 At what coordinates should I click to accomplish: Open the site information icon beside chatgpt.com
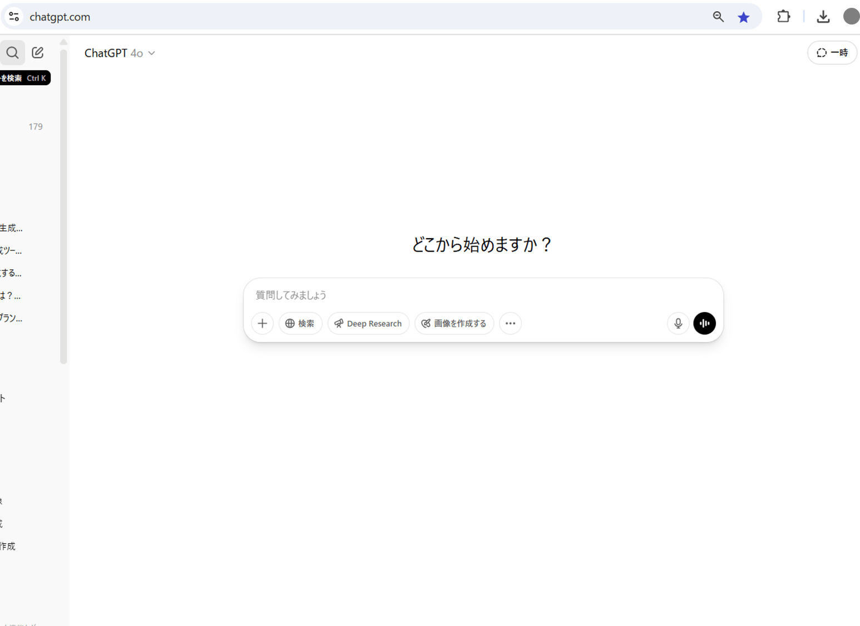point(14,17)
